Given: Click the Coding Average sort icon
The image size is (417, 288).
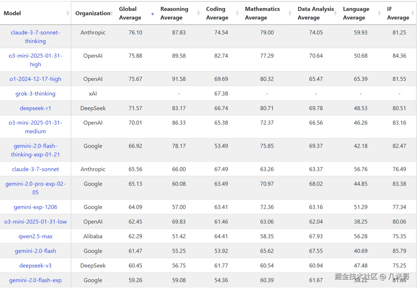Looking at the screenshot, I should click(237, 13).
